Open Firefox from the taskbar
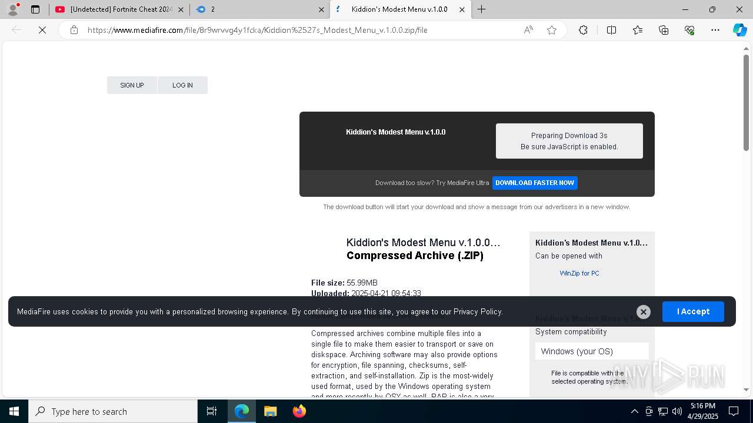The width and height of the screenshot is (753, 423). click(x=299, y=411)
